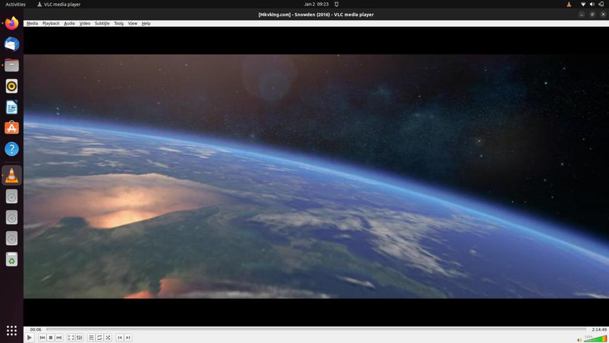Open Files manager from the dock
Image resolution: width=609 pixels, height=343 pixels.
[12, 66]
